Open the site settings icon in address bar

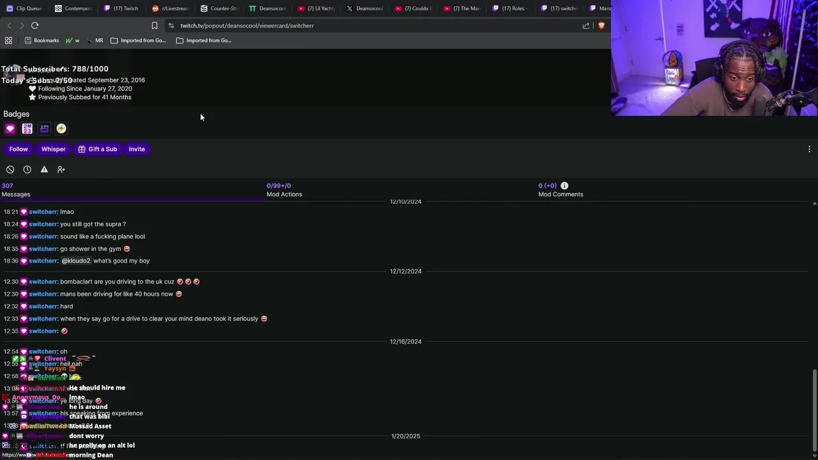(x=171, y=26)
